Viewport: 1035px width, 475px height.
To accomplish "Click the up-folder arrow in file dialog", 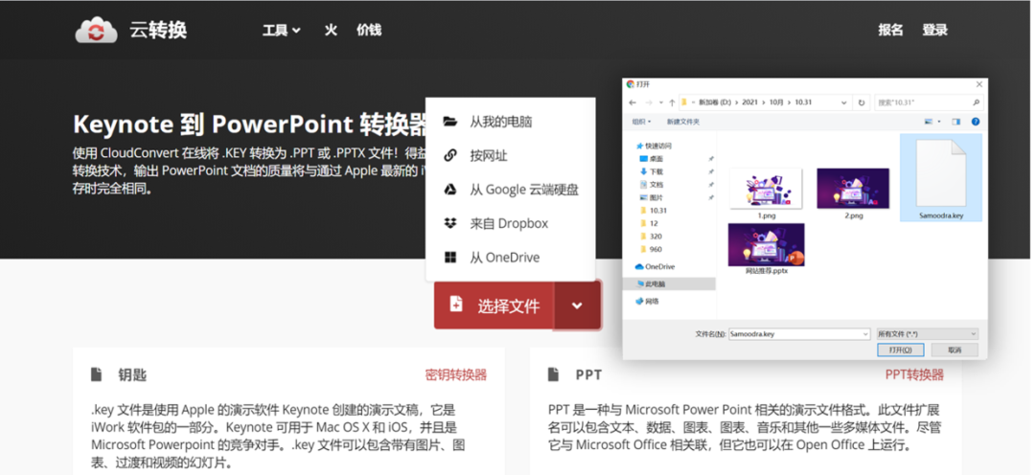I will (672, 102).
